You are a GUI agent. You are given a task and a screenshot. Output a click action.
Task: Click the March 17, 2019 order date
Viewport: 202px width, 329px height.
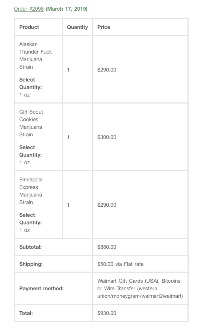[x=67, y=9]
